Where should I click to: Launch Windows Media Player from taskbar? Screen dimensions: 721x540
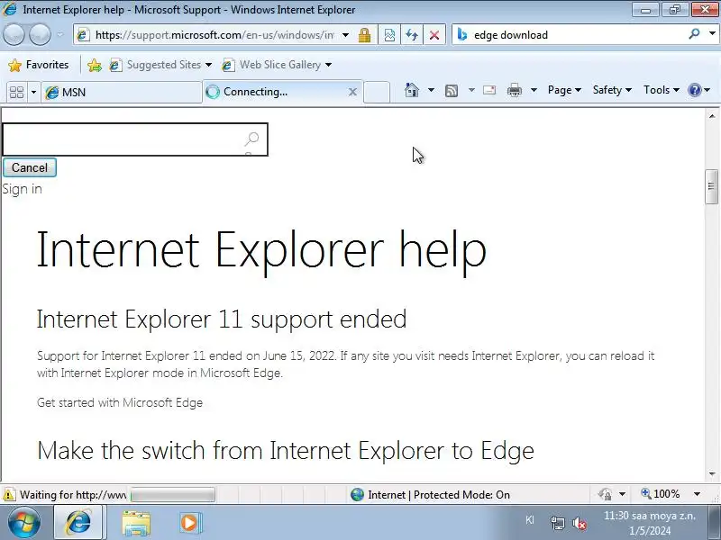[x=189, y=523]
